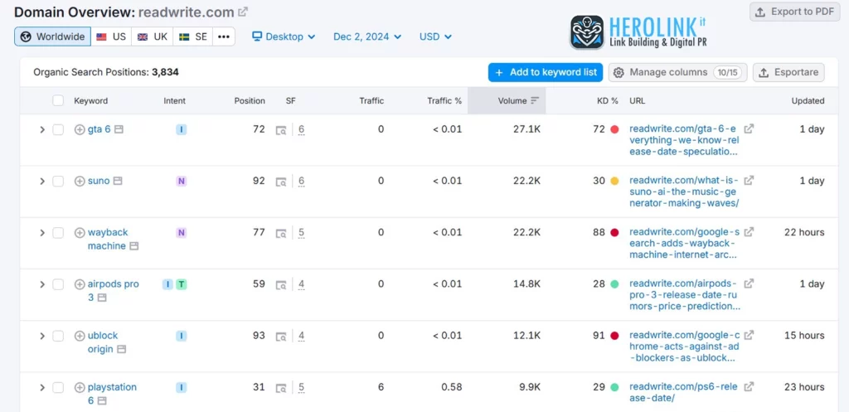Expand the gta 6 row chevron
849x412 pixels.
[x=41, y=129]
